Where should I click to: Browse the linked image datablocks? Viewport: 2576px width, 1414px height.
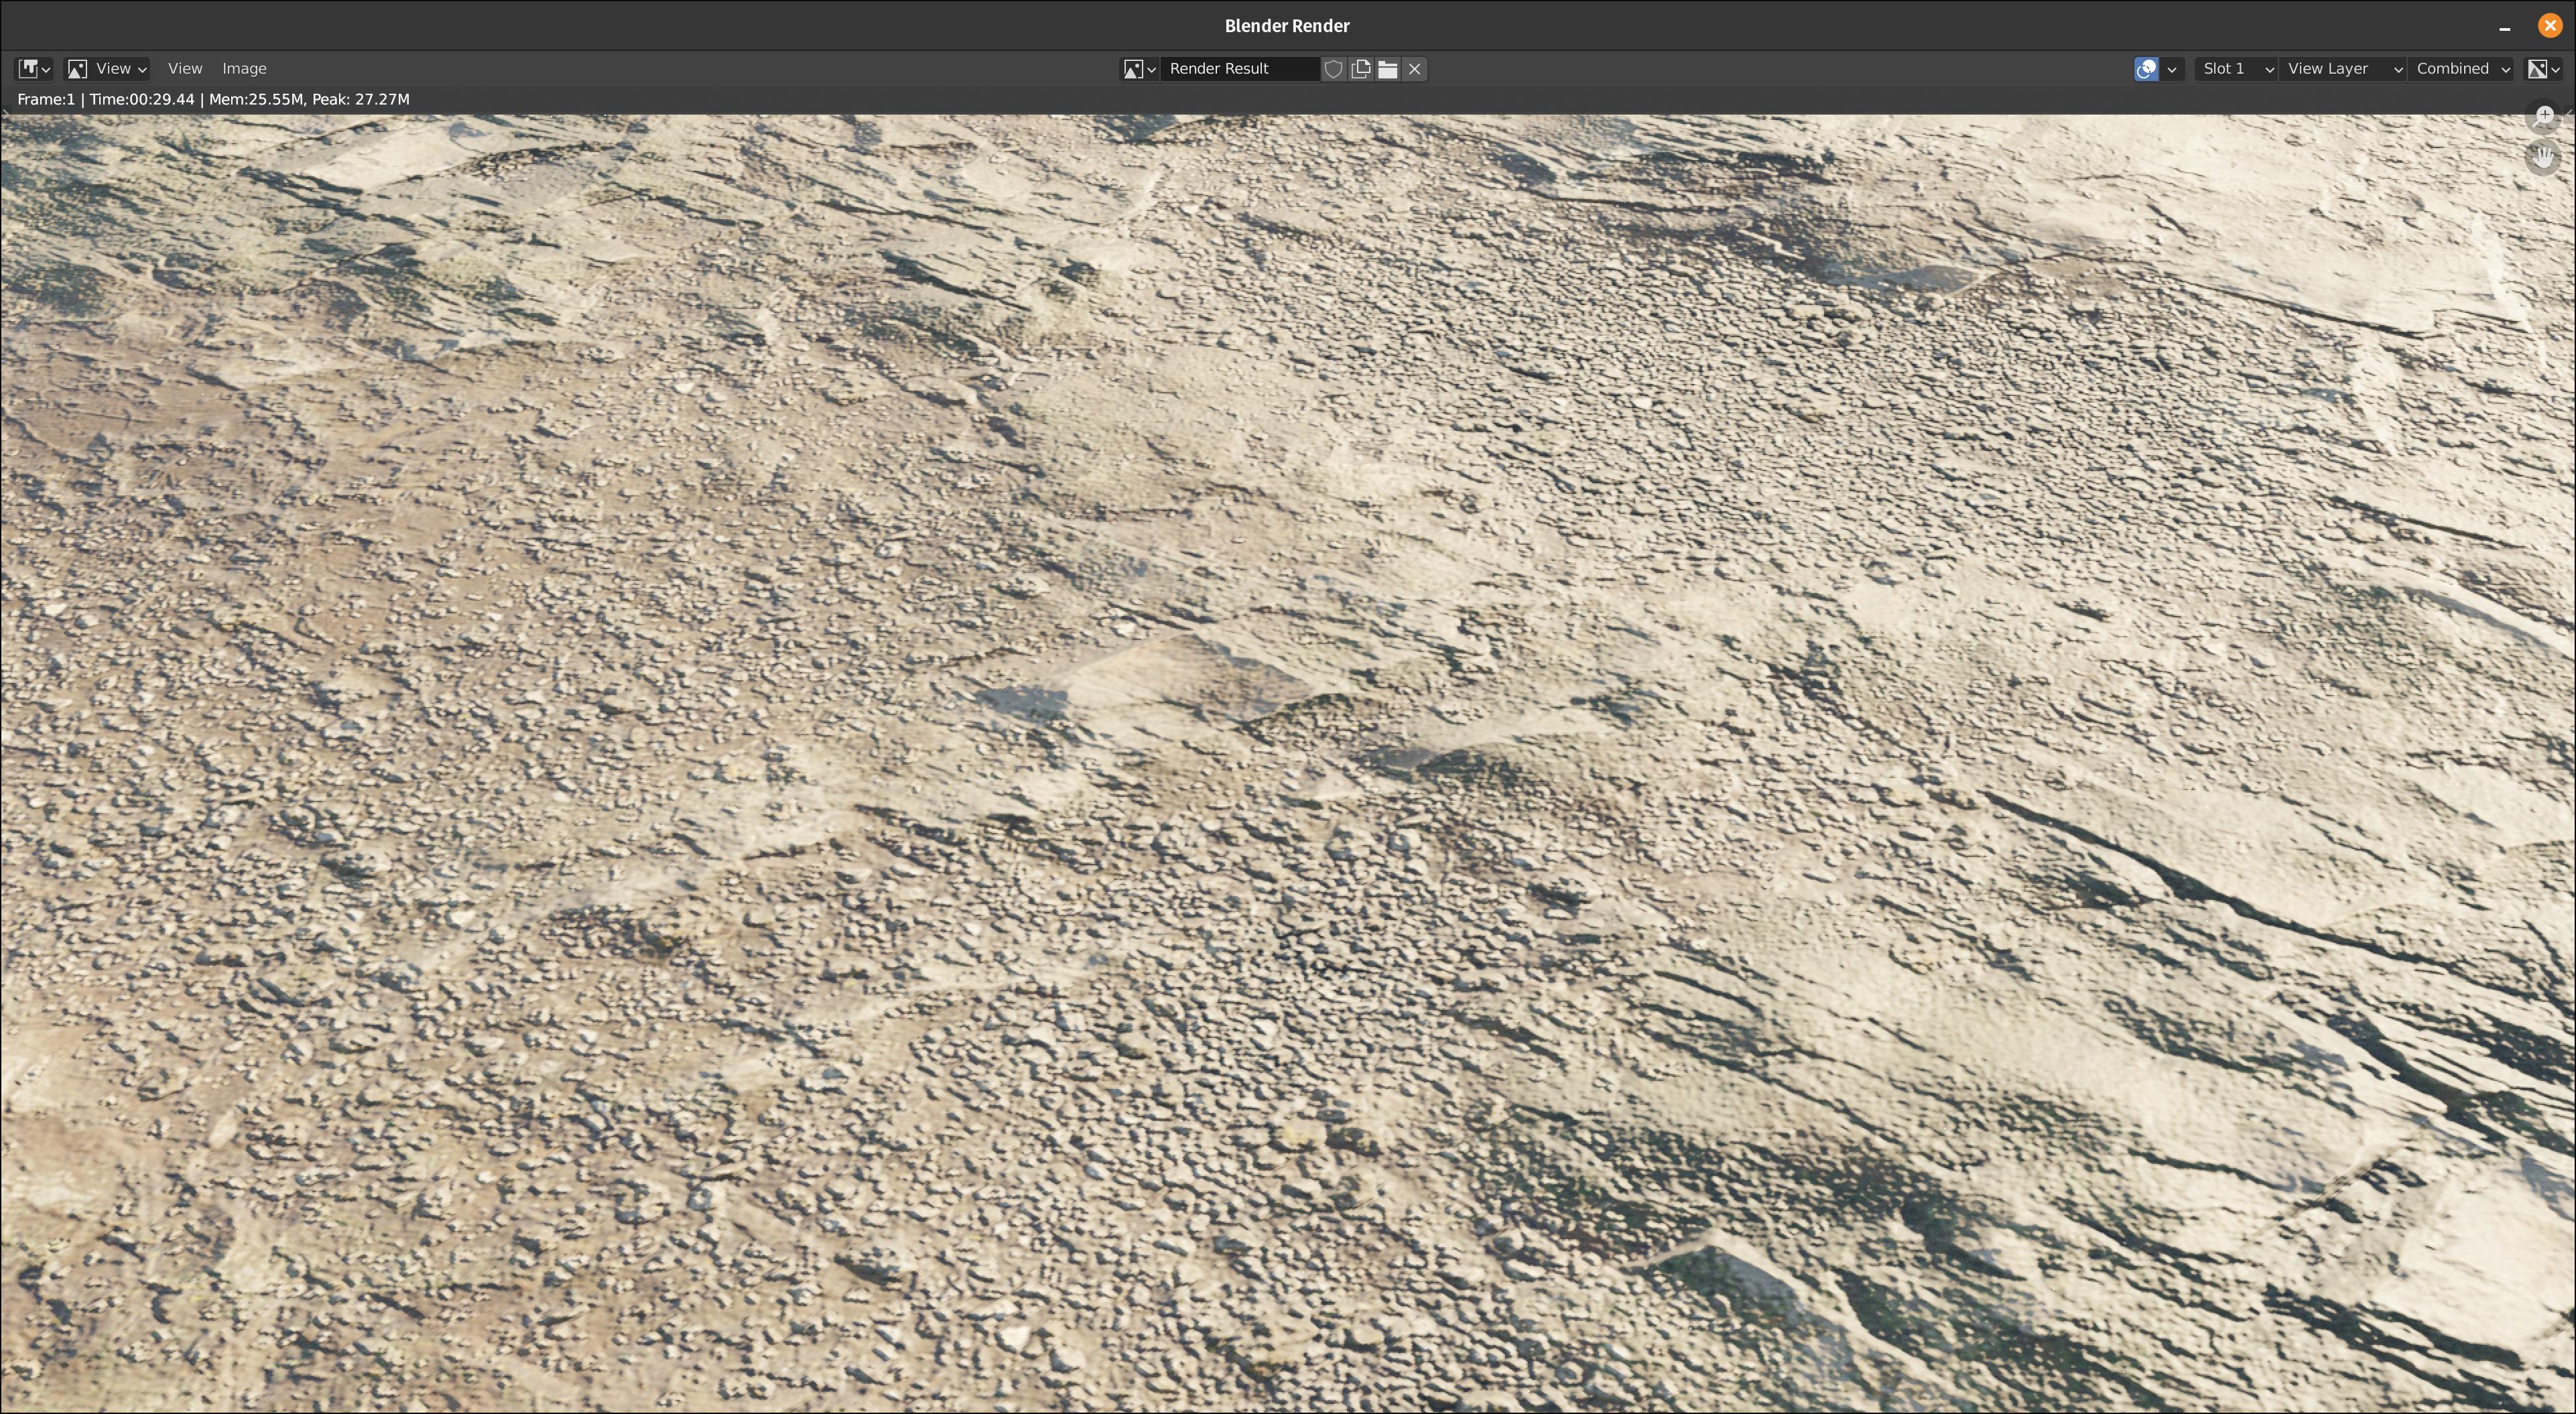(1138, 68)
